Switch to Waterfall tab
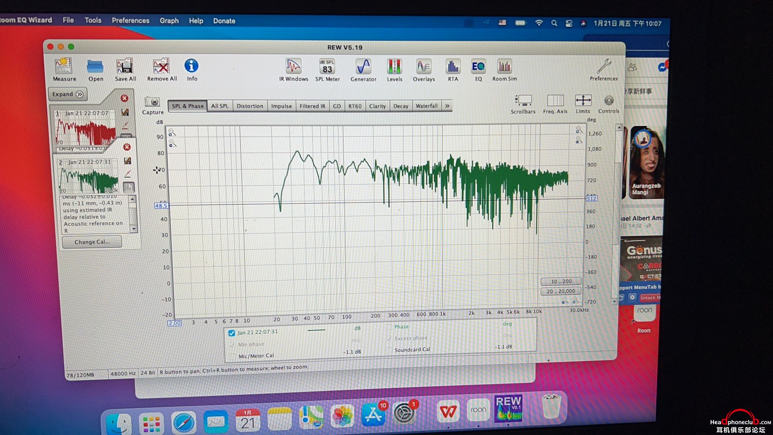The width and height of the screenshot is (773, 435). [427, 106]
